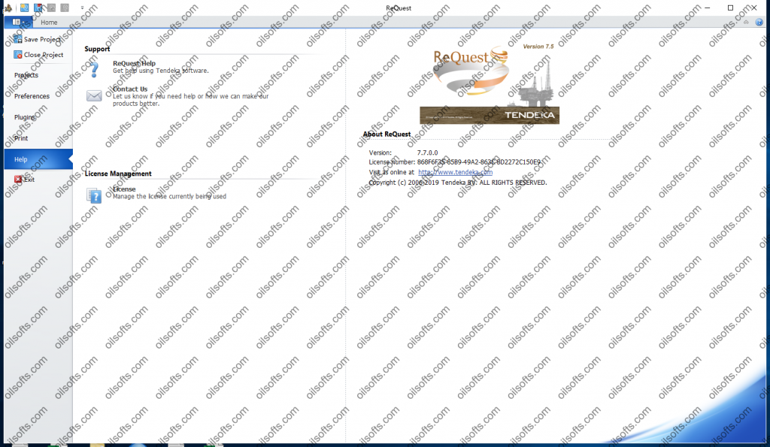This screenshot has width=770, height=447.
Task: Click the ReQuest app icon in title bar
Action: 8,8
